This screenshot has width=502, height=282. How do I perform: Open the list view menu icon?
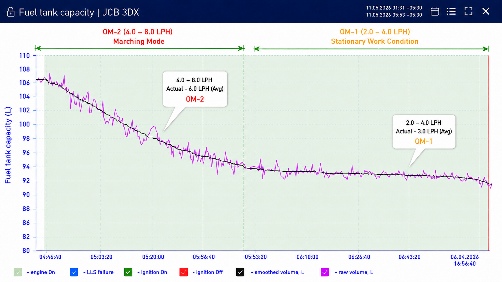pos(451,11)
